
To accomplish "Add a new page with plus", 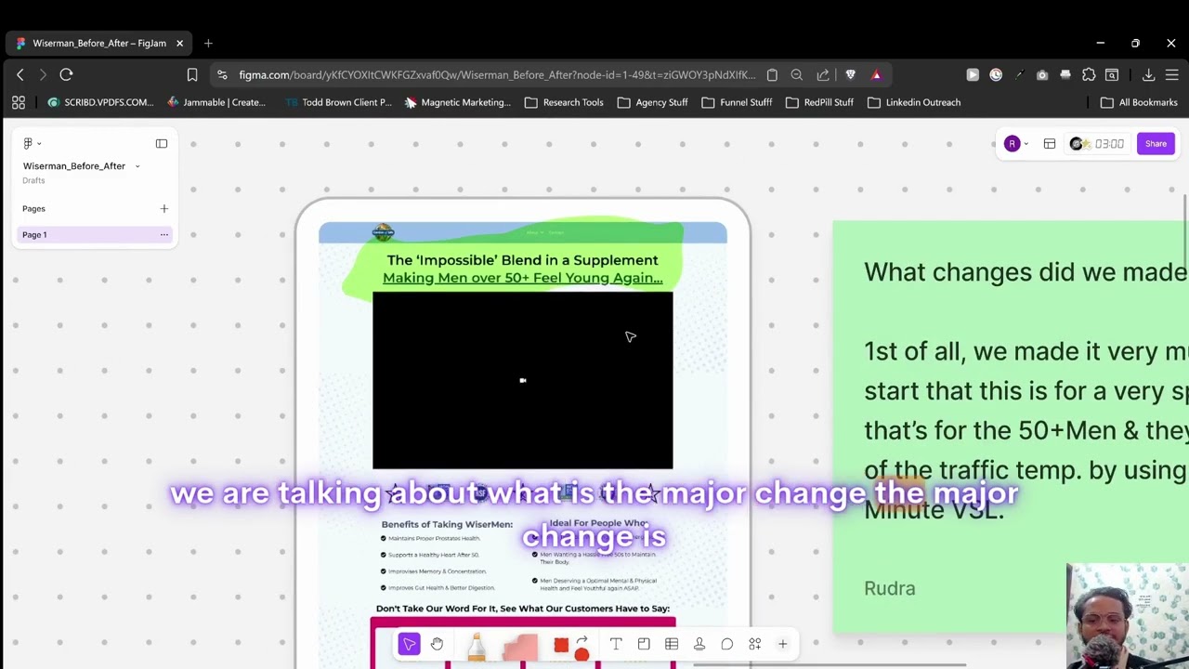I will (164, 209).
